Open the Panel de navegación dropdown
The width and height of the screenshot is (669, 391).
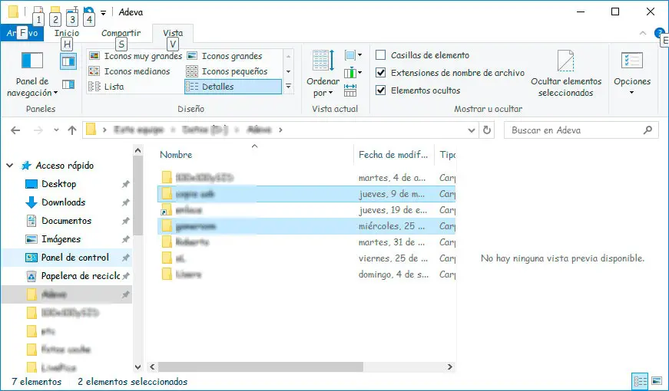(x=32, y=74)
